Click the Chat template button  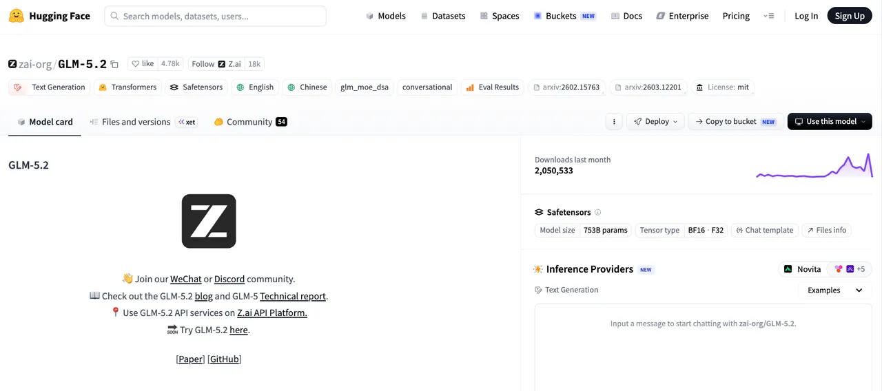pyautogui.click(x=763, y=230)
